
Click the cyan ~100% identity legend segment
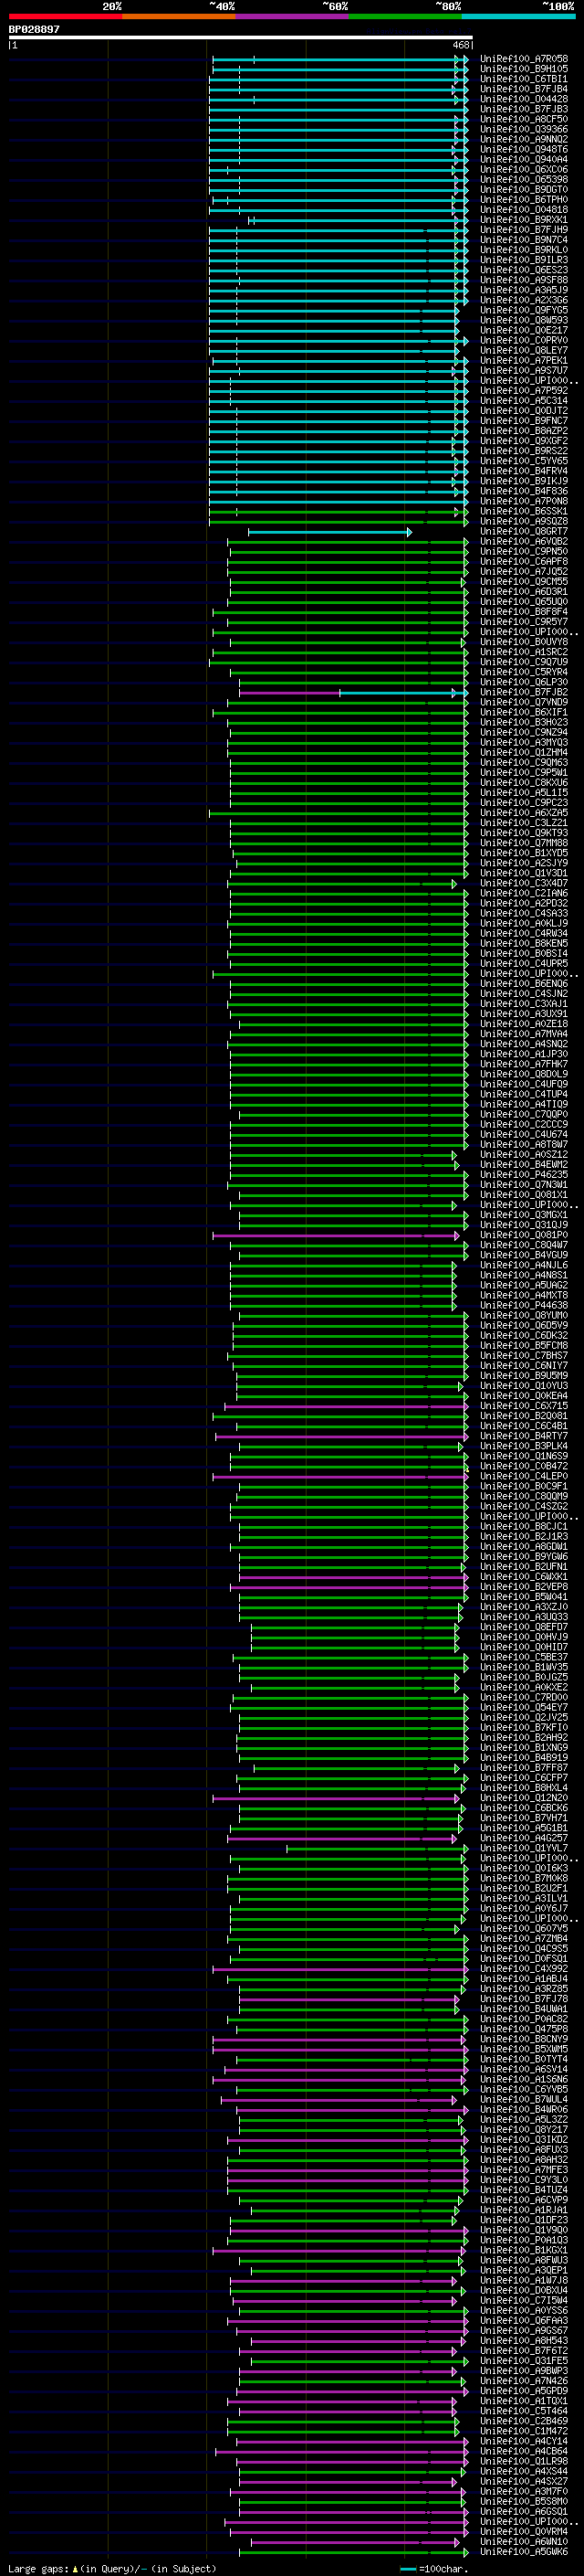518,16
